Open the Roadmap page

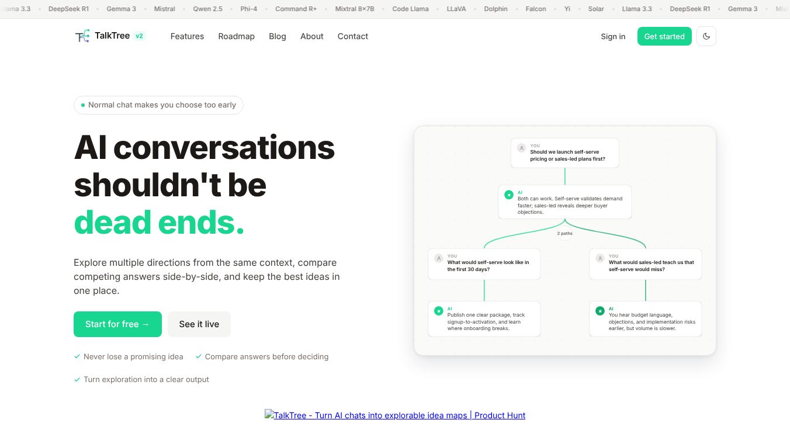coord(236,36)
